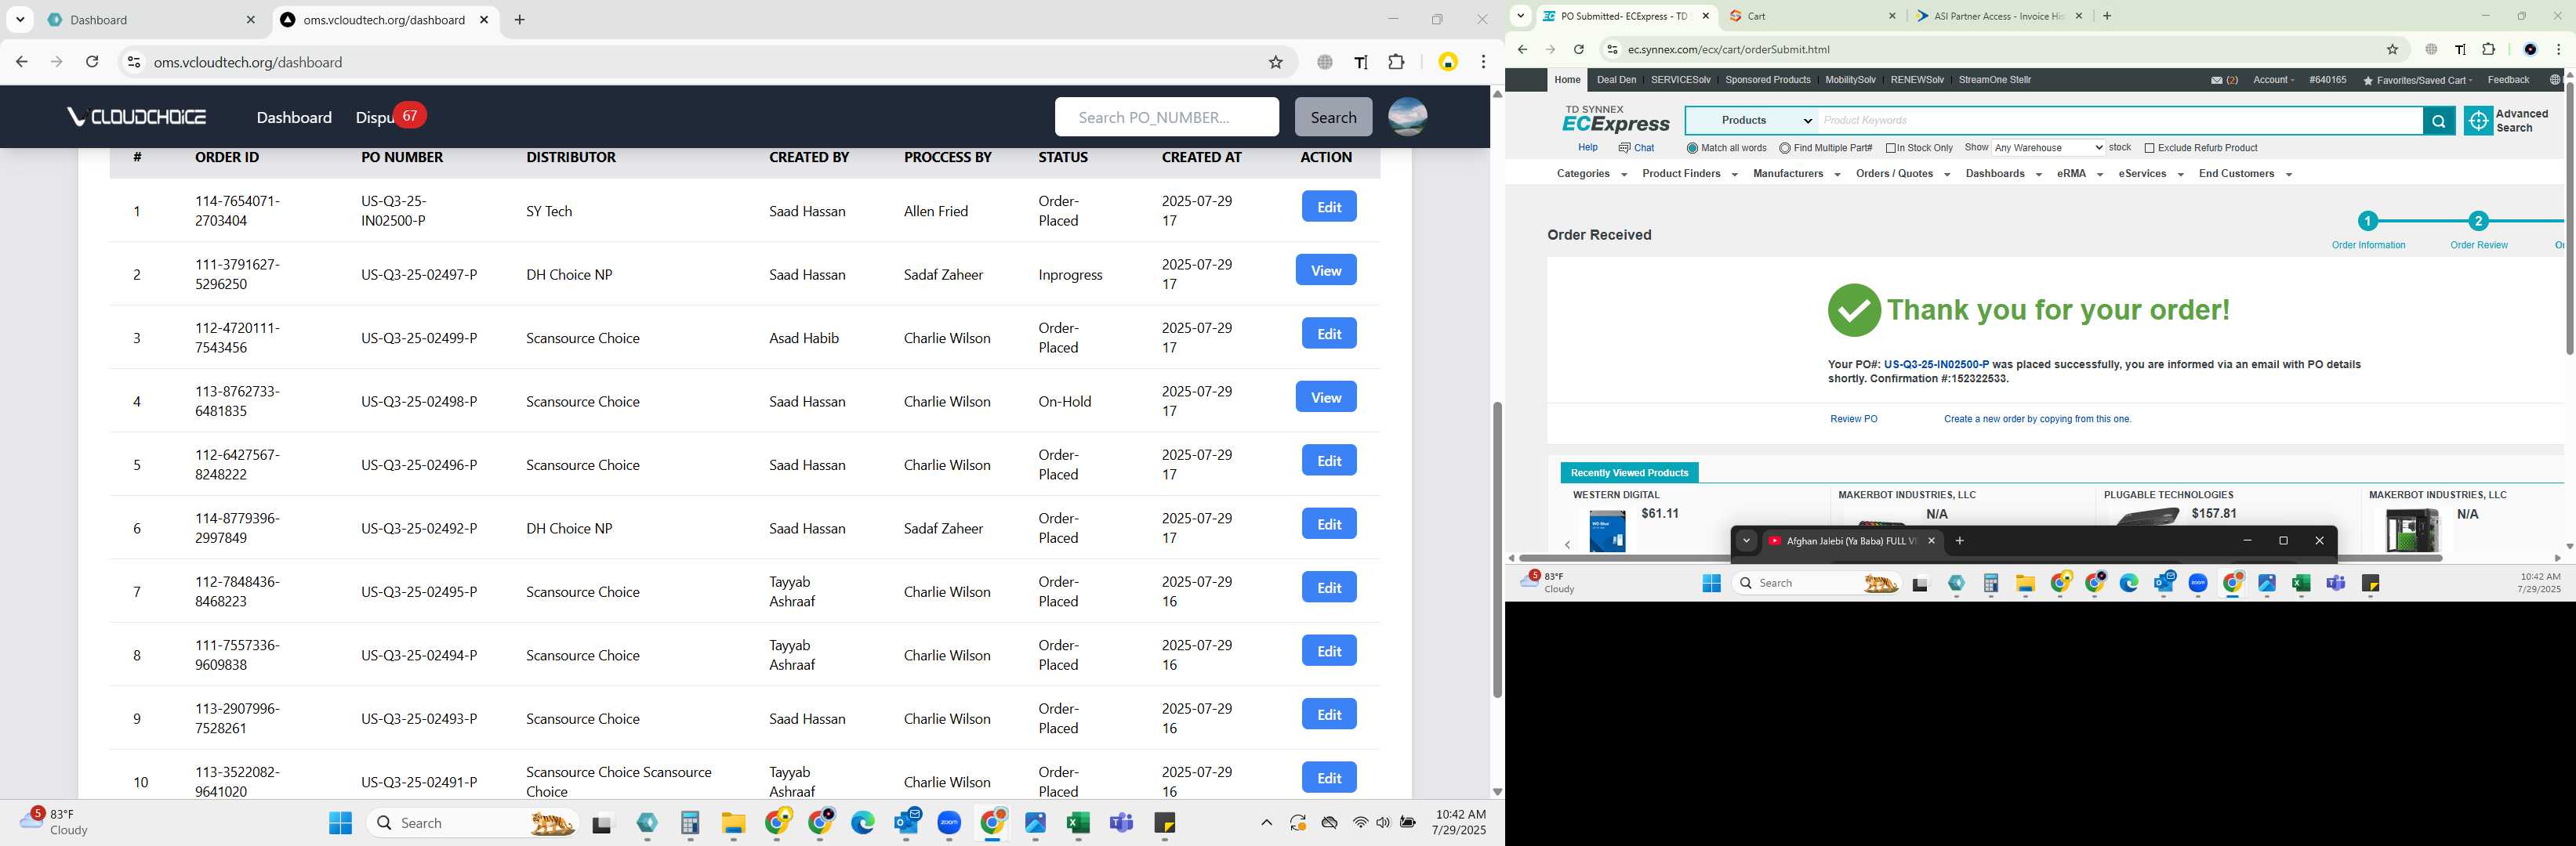Open File Explorer from the main taskbar
2576x846 pixels.
(x=733, y=823)
